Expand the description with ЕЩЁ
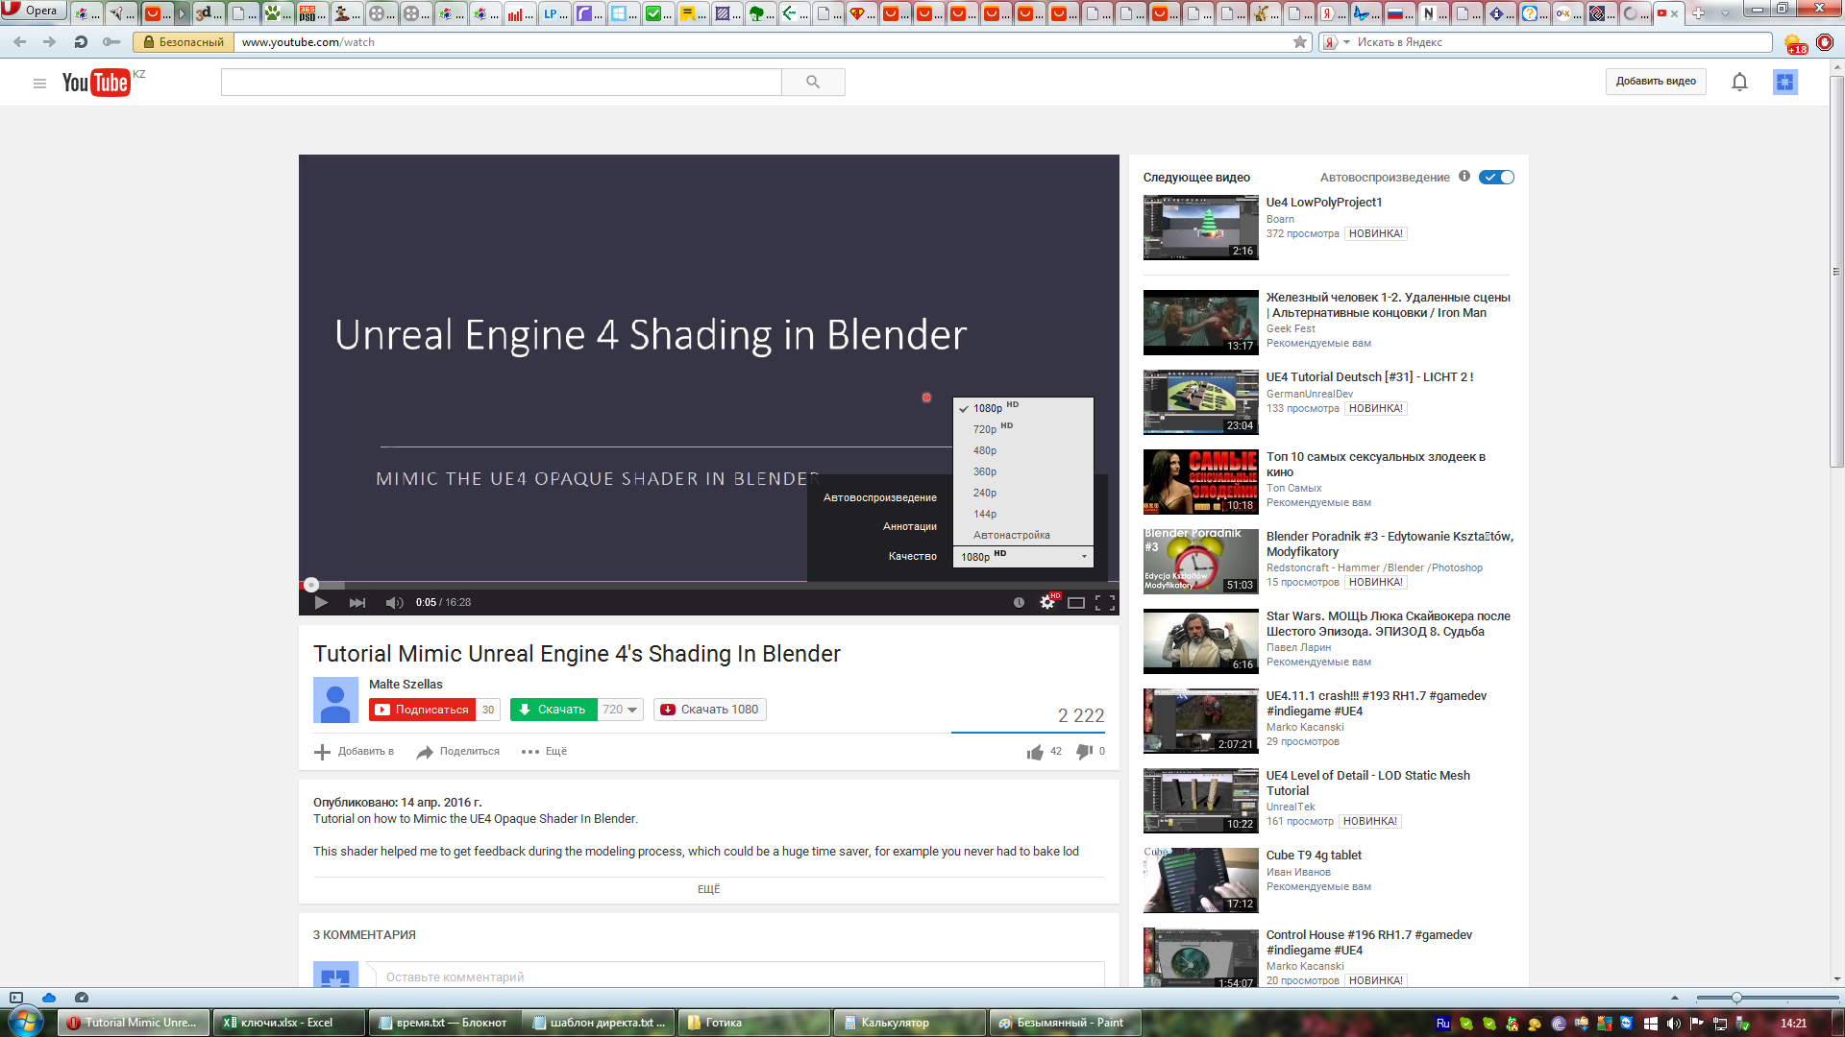 click(x=708, y=889)
